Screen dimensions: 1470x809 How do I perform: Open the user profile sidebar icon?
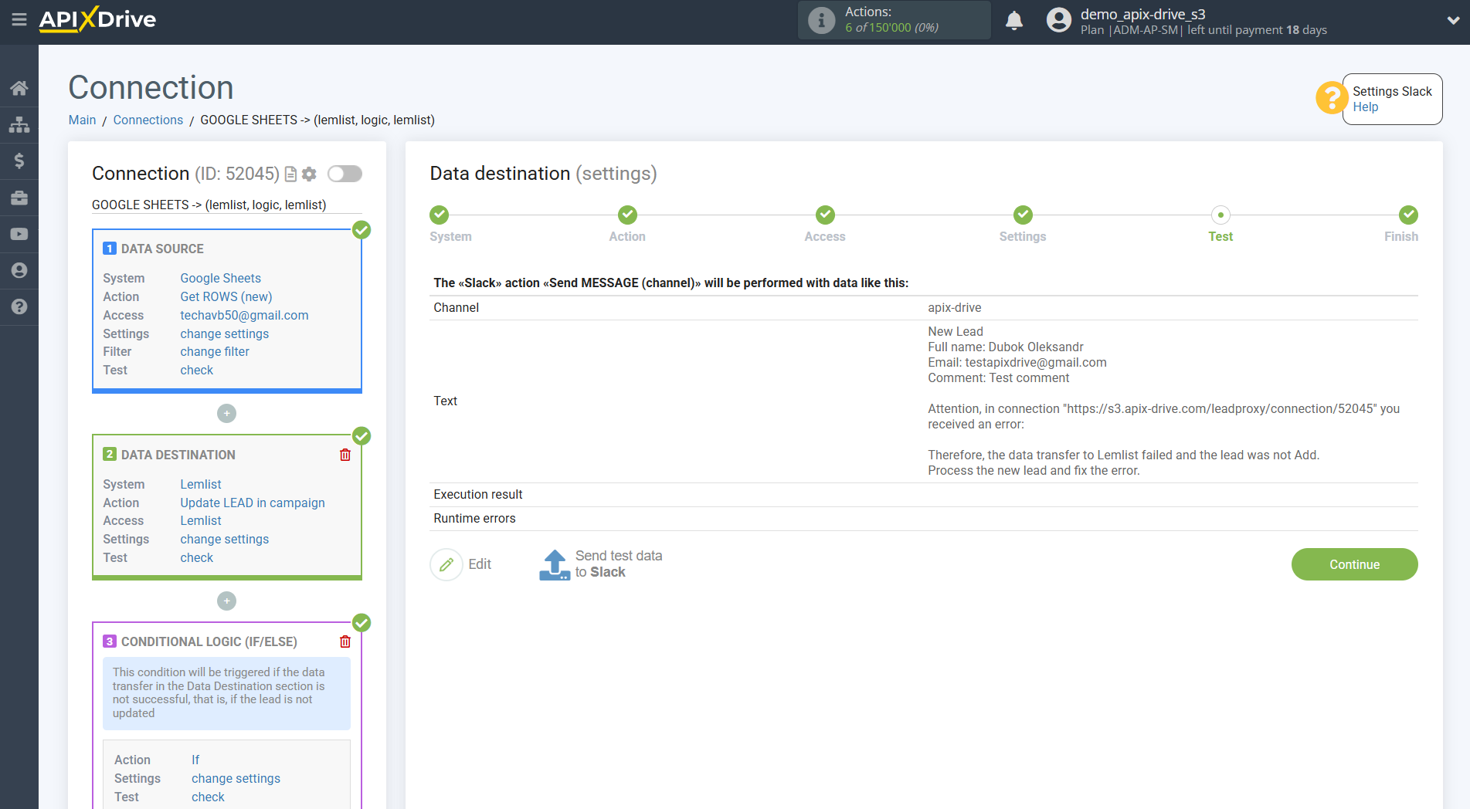tap(19, 270)
